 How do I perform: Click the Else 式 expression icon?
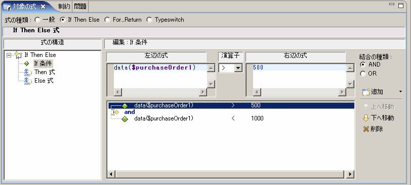(27, 81)
